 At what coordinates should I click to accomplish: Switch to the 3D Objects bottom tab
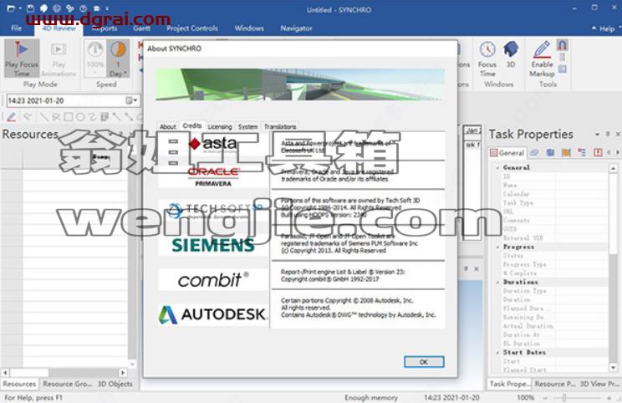pos(115,384)
